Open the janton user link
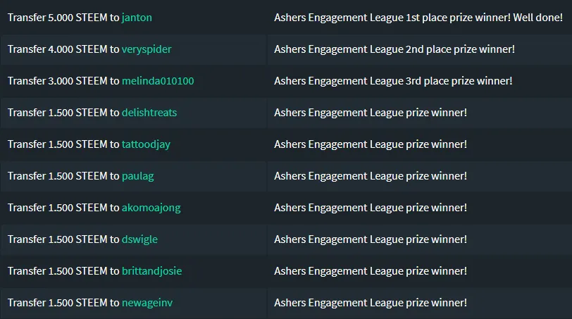 [137, 18]
